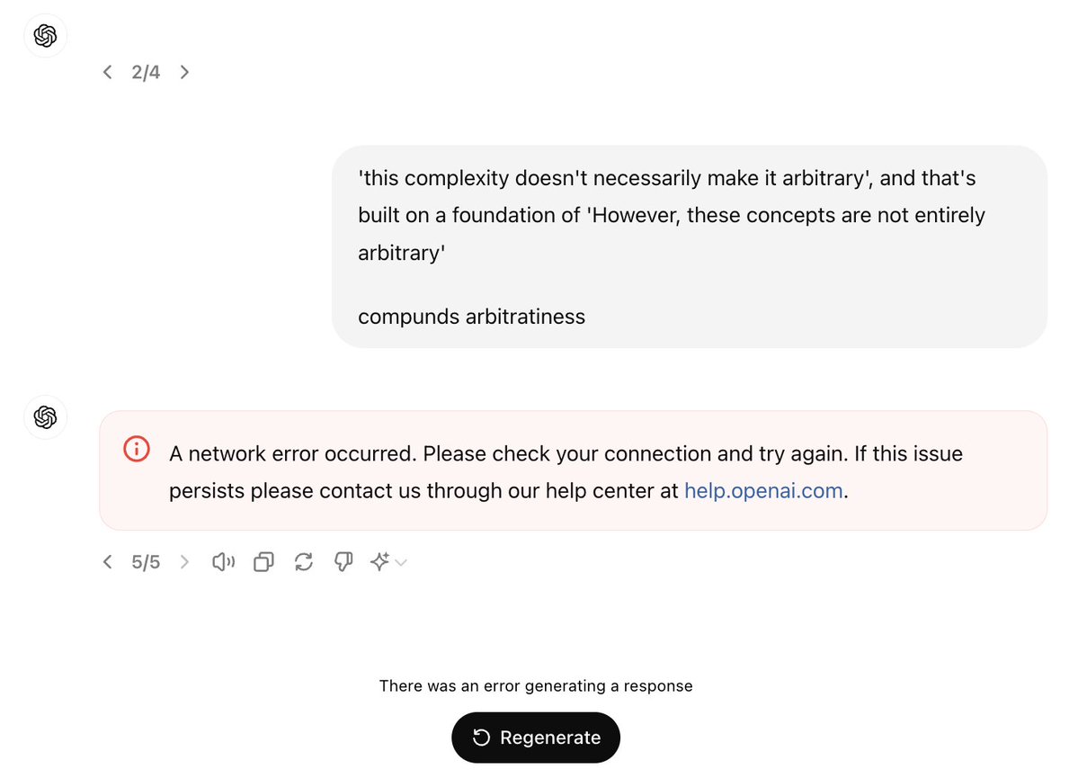
Task: Click the sparkle change-model icon
Action: (379, 562)
